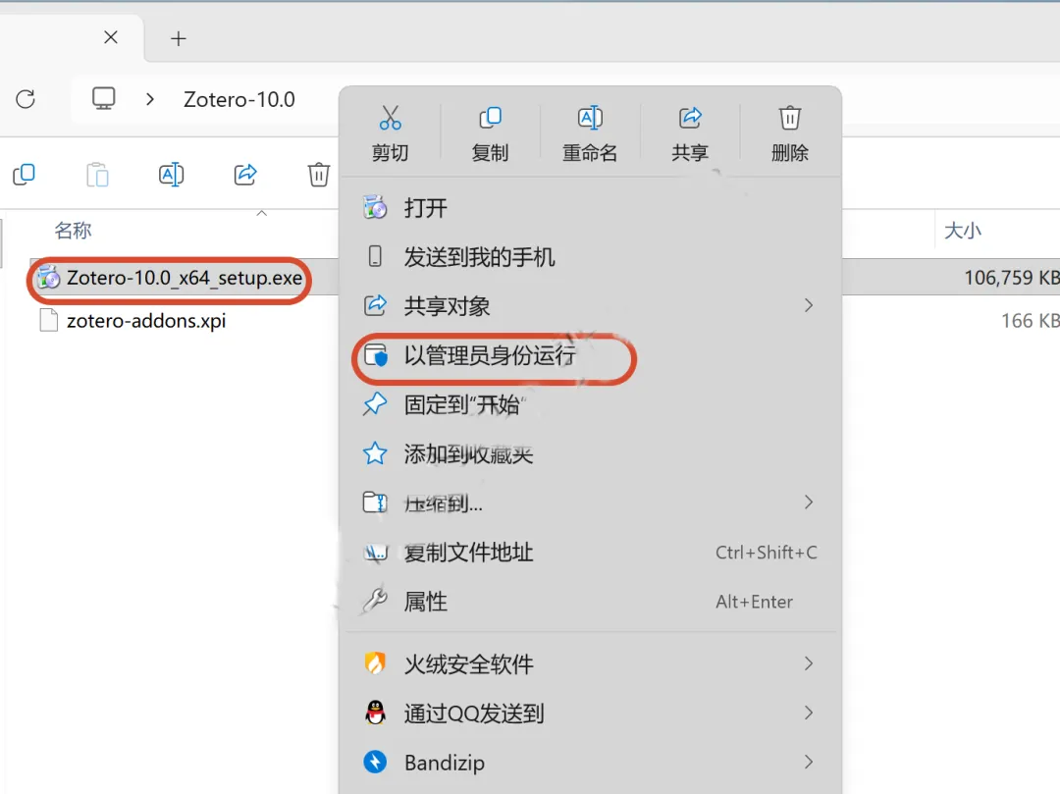
Task: Click the Explorer toolbar share icon
Action: coord(245,175)
